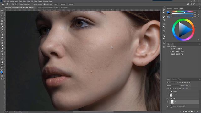Open the Image menu

tap(12, 1)
